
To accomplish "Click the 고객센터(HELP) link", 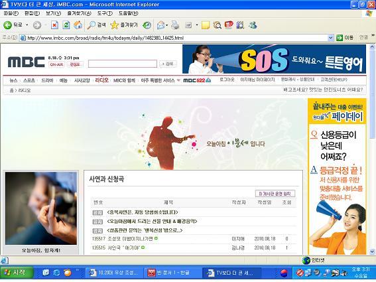I will 334,80.
